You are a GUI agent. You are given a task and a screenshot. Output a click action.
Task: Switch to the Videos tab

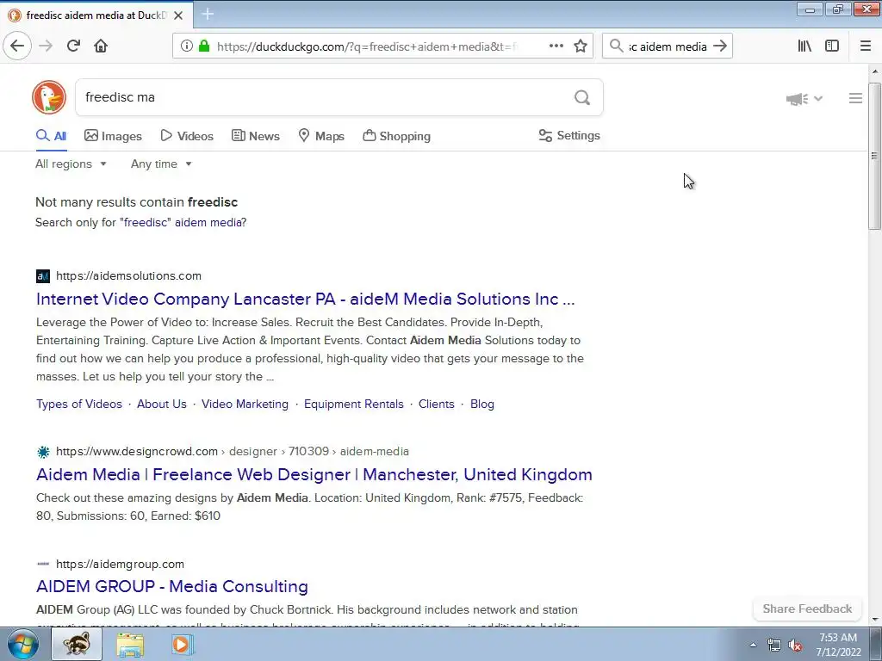pos(187,136)
